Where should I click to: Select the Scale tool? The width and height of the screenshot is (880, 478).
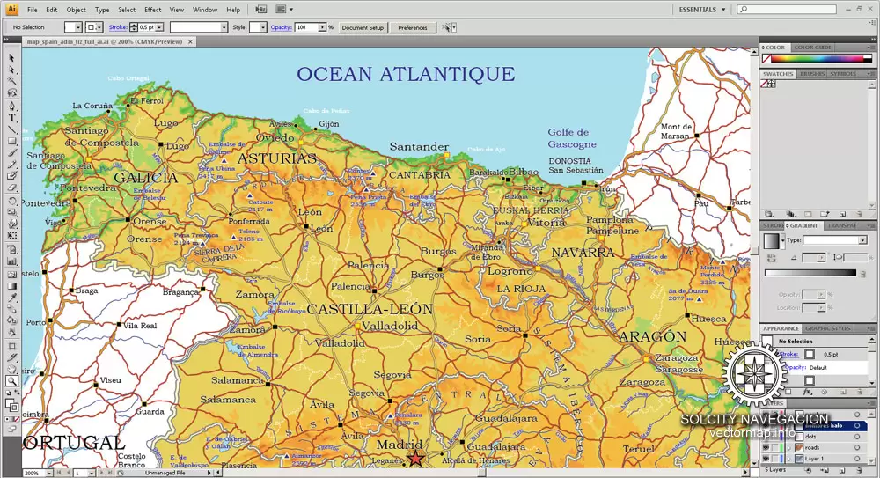coord(11,213)
